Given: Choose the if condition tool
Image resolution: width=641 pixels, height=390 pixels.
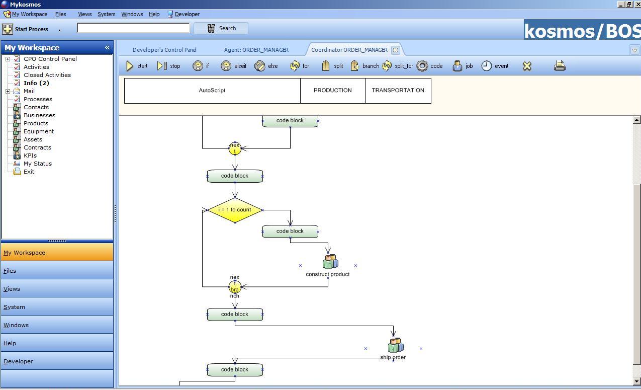Looking at the screenshot, I should 201,66.
